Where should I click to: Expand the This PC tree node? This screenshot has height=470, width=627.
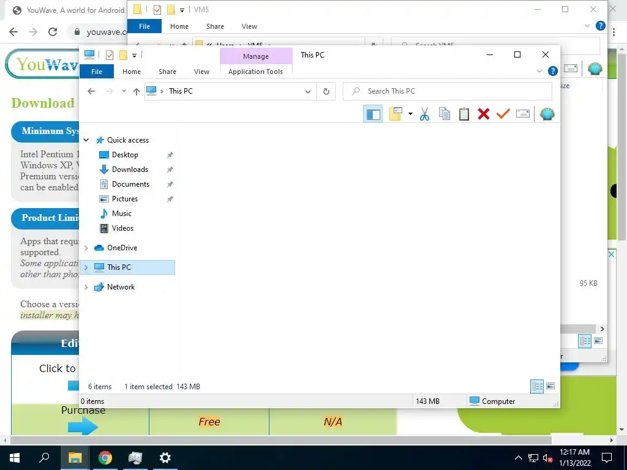86,267
